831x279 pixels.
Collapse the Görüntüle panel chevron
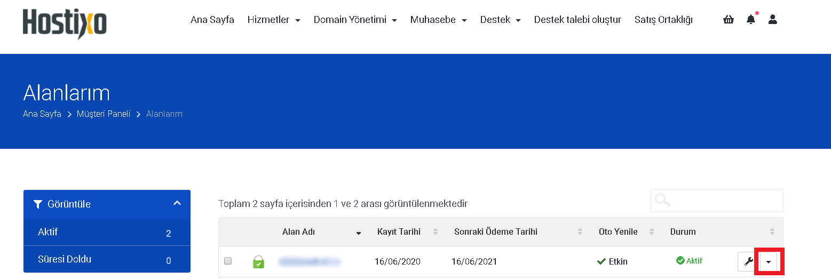(x=178, y=203)
